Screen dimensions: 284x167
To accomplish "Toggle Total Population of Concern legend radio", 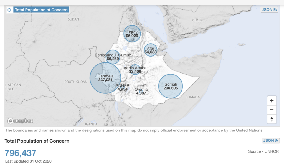I will click(x=9, y=10).
